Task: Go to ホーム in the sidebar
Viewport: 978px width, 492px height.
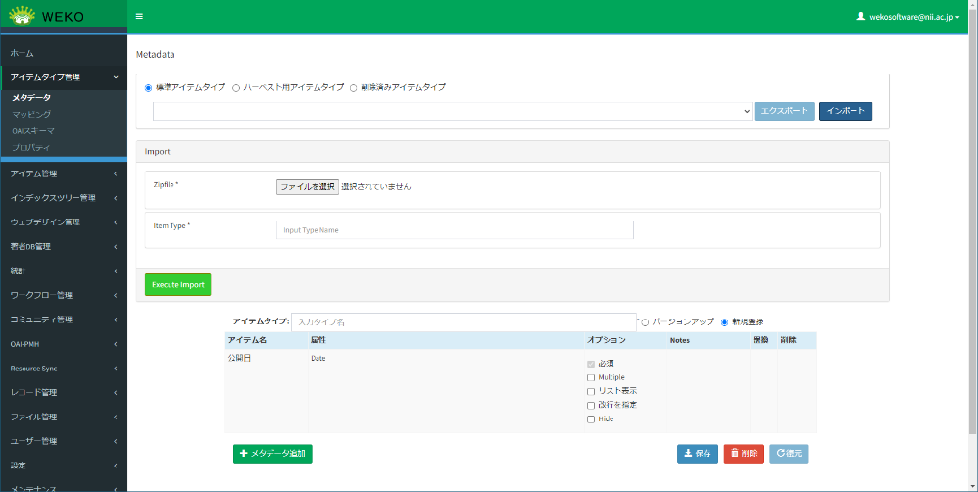Action: [x=22, y=52]
